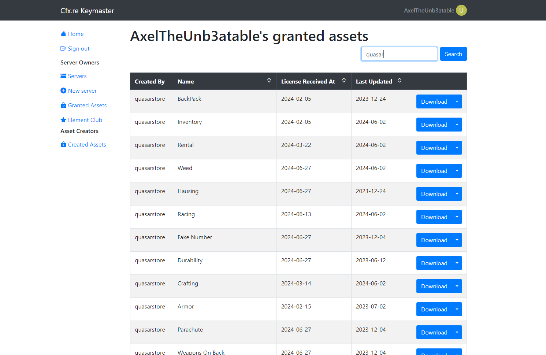Expand Hausing download dropdown arrow
The width and height of the screenshot is (546, 355).
(x=457, y=194)
